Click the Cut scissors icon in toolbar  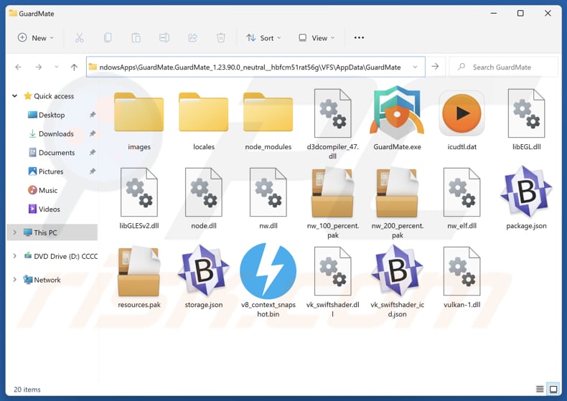coord(80,38)
